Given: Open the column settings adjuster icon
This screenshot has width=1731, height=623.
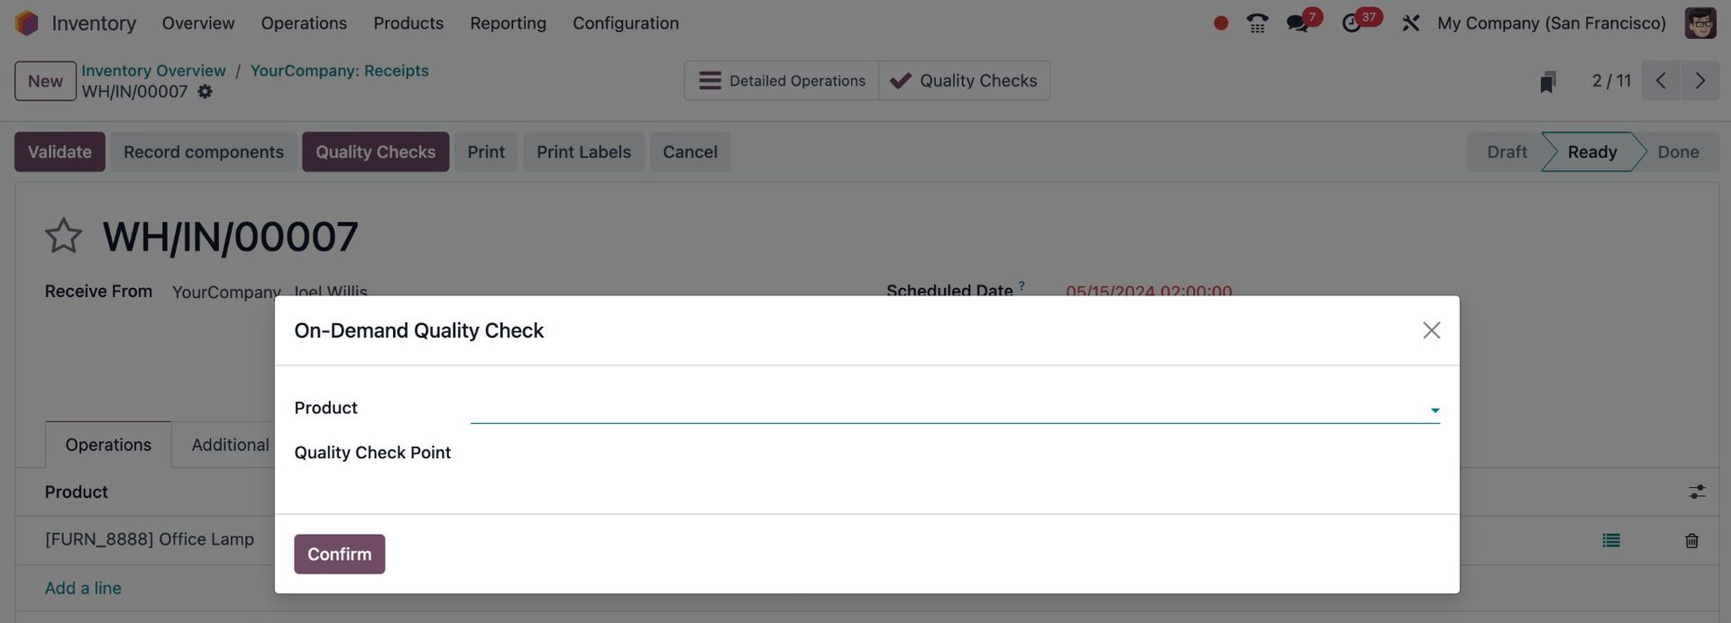Looking at the screenshot, I should [x=1697, y=492].
